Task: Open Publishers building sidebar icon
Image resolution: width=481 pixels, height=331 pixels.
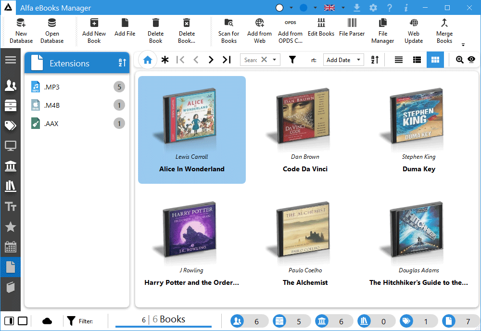Action: pyautogui.click(x=11, y=166)
